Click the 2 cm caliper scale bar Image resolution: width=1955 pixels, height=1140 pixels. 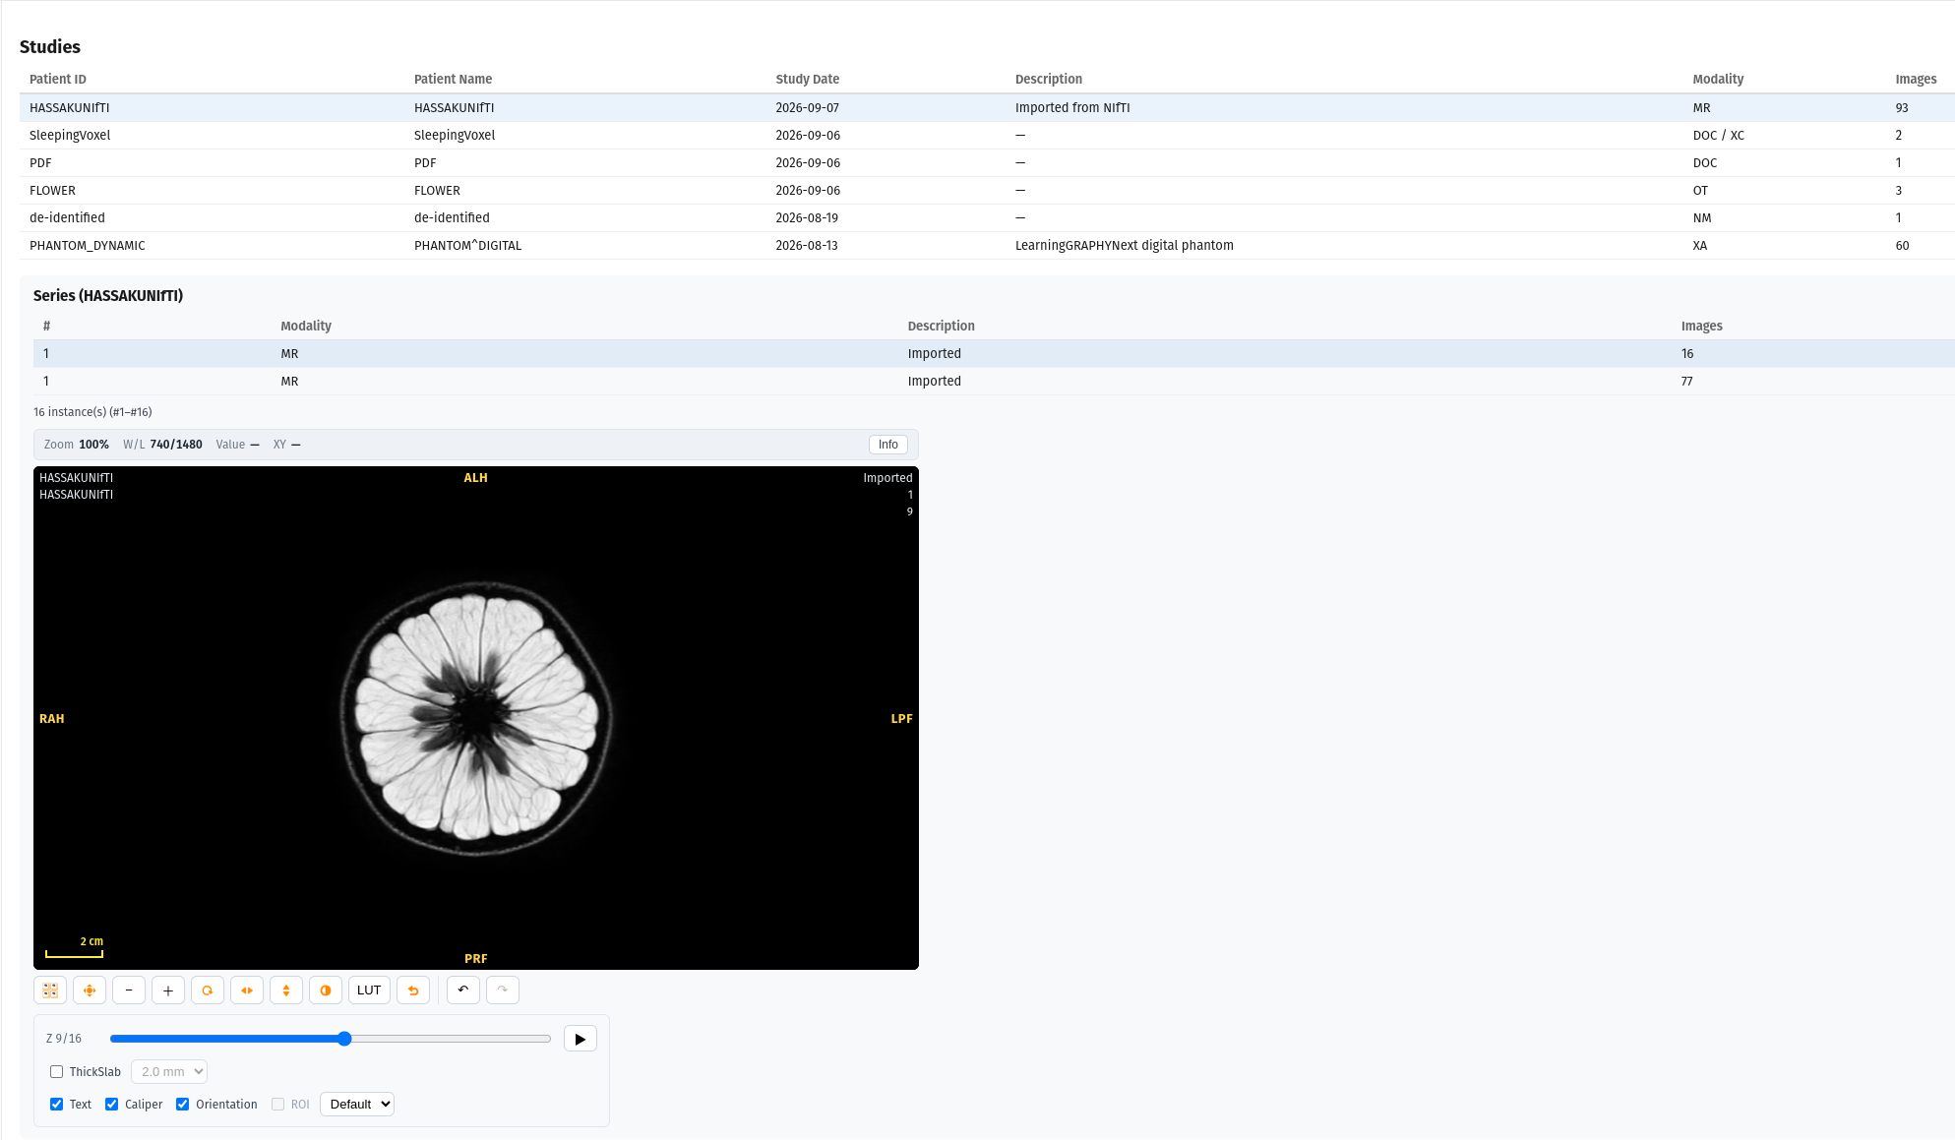(75, 948)
